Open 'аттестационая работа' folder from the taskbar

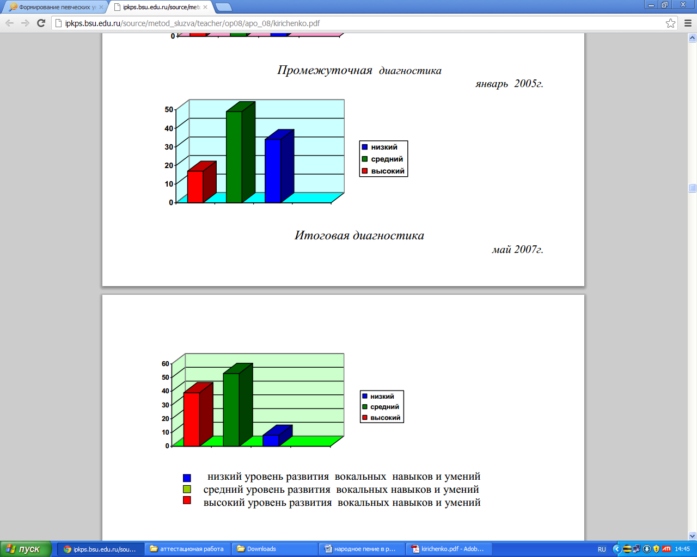coord(187,549)
